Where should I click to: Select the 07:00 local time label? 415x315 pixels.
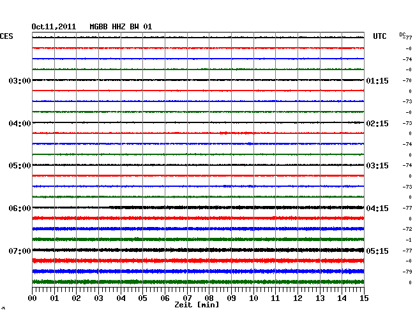[20, 251]
